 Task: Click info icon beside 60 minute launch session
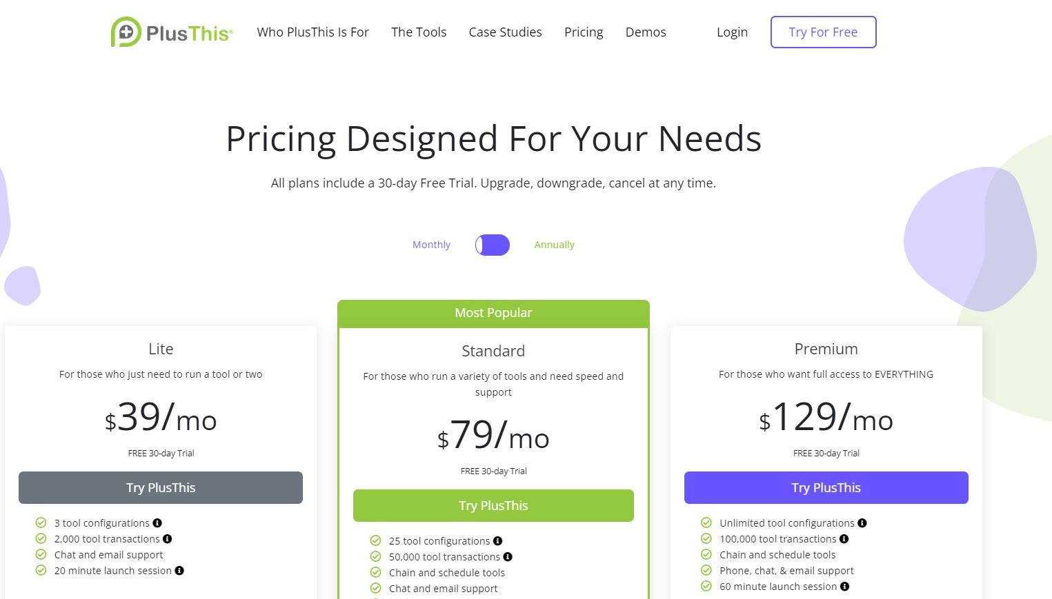coord(845,587)
